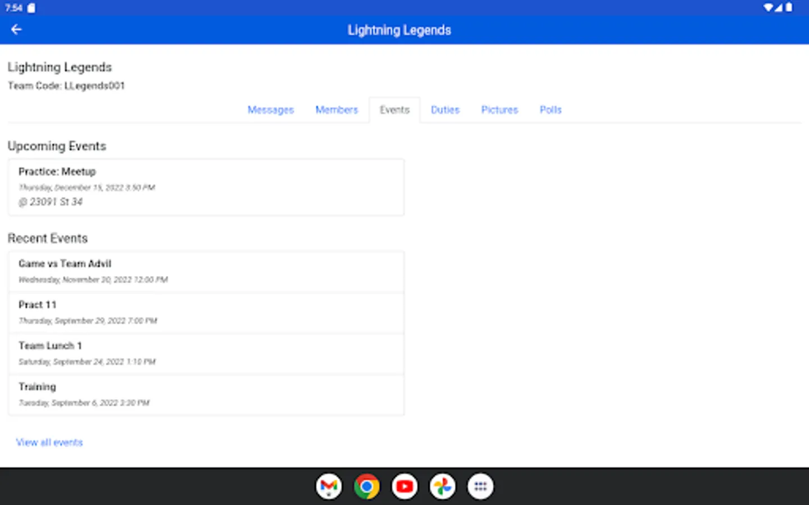This screenshot has height=505, width=809.
Task: Launch Chrome from the taskbar
Action: 367,486
